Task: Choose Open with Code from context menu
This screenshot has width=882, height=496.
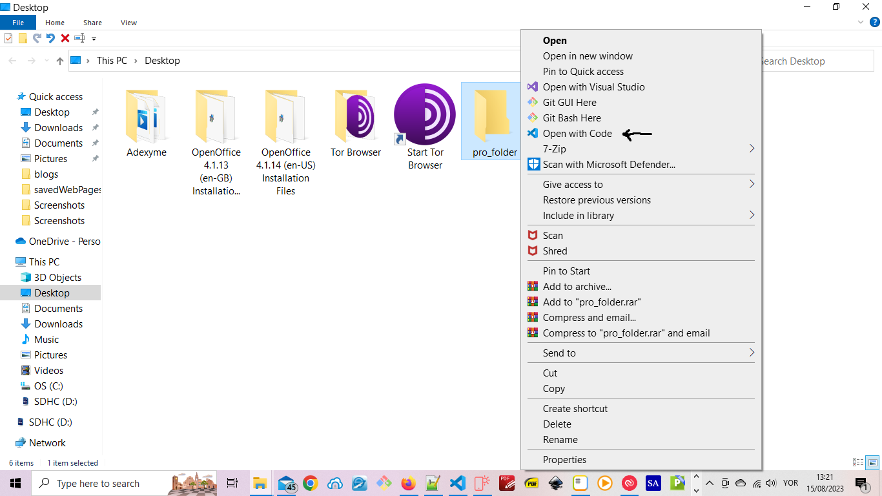Action: click(x=577, y=134)
